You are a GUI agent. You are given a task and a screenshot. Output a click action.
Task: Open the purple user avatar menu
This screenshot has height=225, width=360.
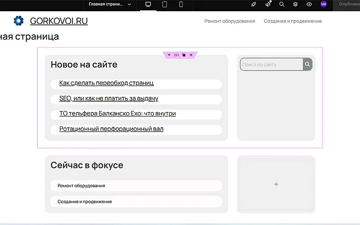click(324, 4)
